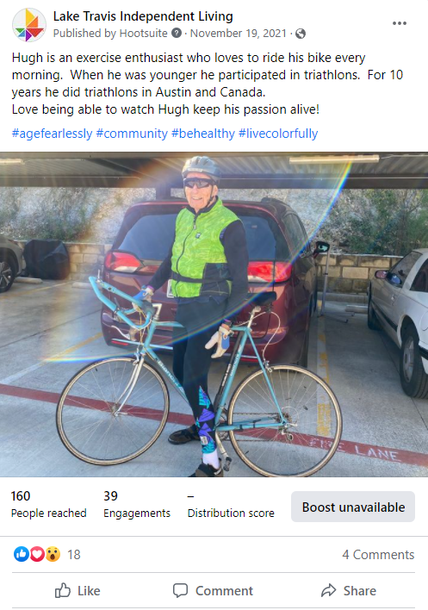Open Lake Travis Independent Living page name

click(143, 16)
